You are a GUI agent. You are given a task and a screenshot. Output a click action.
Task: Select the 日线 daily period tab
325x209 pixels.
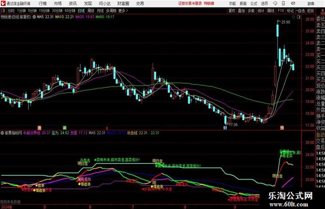coord(81,11)
